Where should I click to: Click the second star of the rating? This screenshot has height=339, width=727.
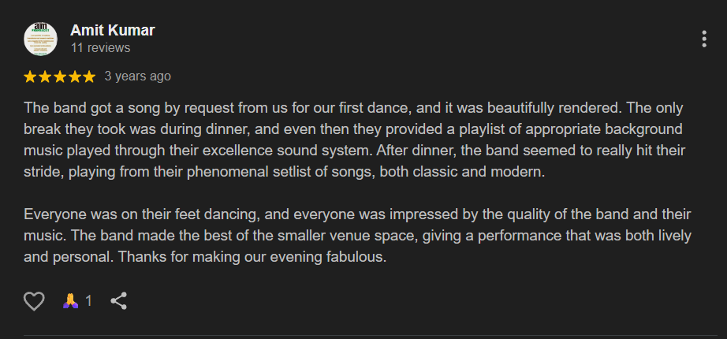[x=44, y=76]
